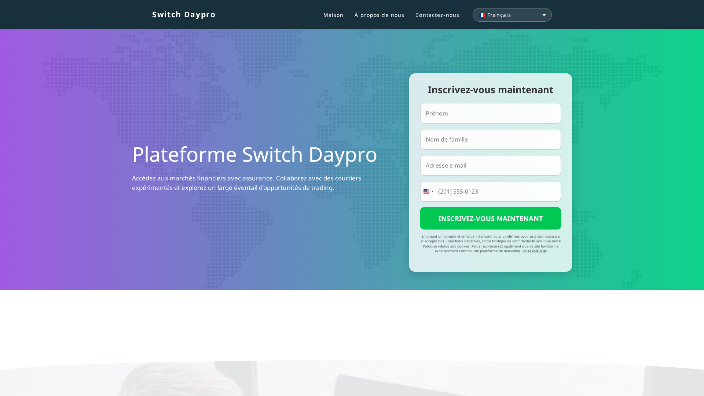This screenshot has width=704, height=396.
Task: Open the phone country code flag dropdown
Action: pyautogui.click(x=428, y=191)
